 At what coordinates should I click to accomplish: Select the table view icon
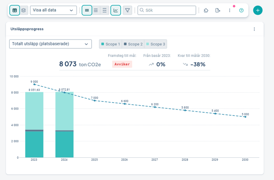[x=15, y=10]
